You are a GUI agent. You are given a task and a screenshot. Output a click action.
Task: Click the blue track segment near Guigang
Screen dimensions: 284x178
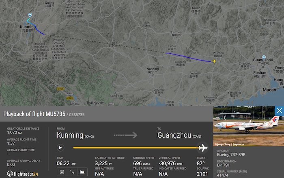click(x=188, y=57)
